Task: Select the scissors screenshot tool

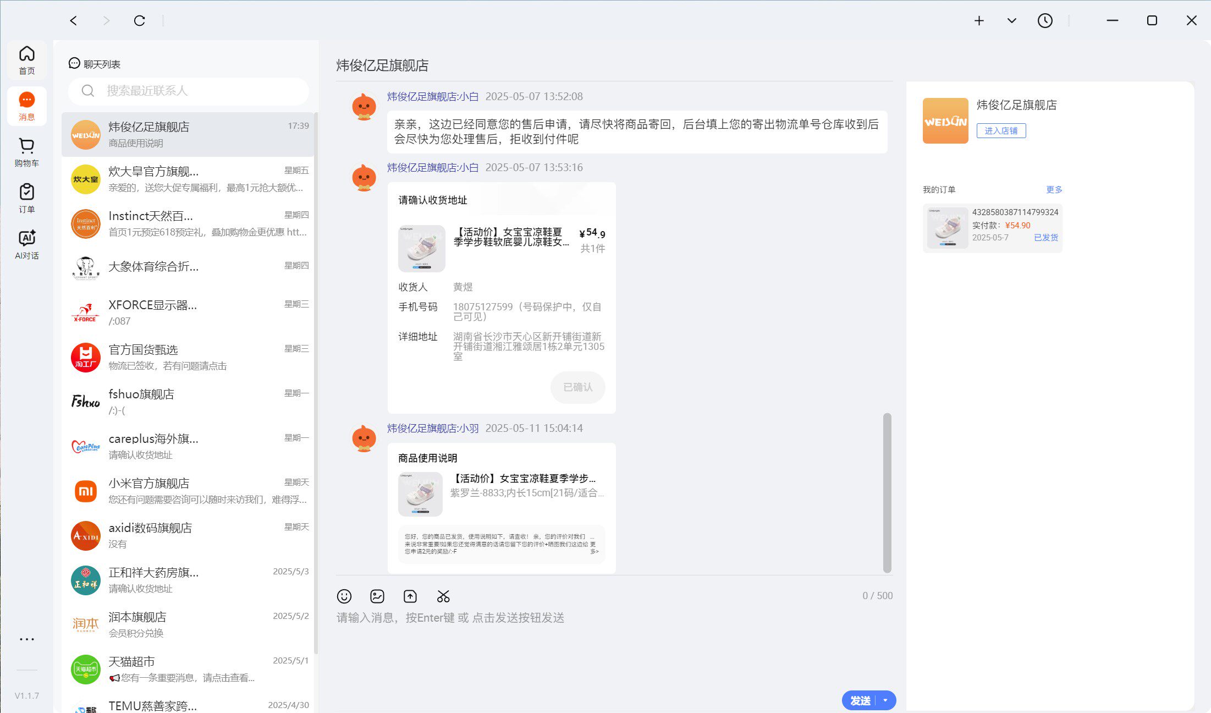Action: [443, 596]
